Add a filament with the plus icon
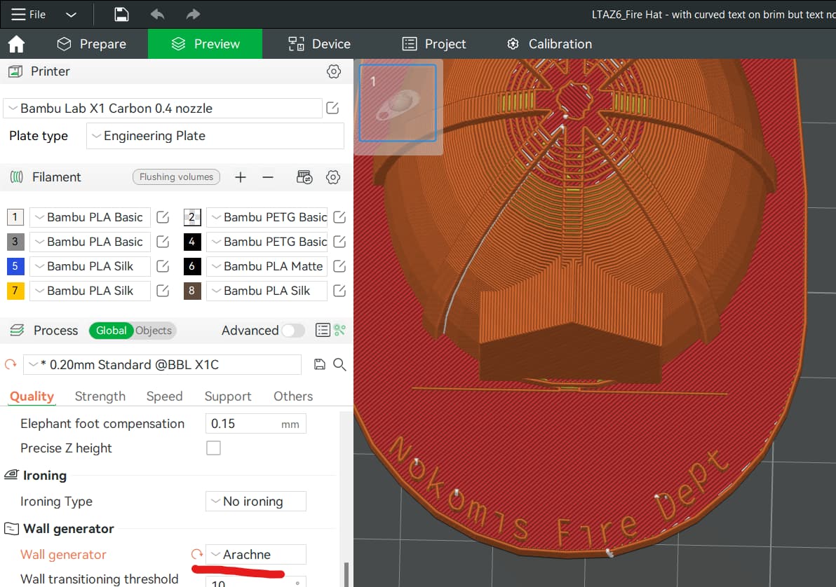Viewport: 836px width, 587px height. tap(241, 177)
